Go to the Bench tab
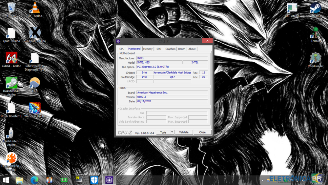This screenshot has width=328, height=185. (182, 49)
